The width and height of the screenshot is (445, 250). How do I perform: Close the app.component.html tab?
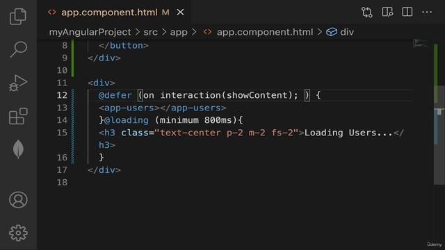click(180, 12)
